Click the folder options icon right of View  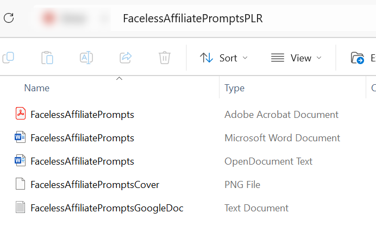(x=358, y=58)
